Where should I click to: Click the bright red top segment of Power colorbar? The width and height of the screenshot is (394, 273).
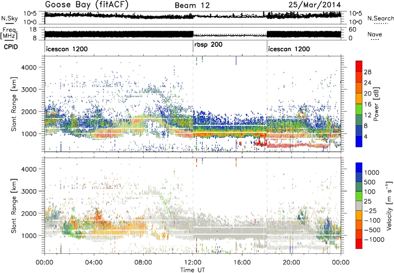pos(359,66)
